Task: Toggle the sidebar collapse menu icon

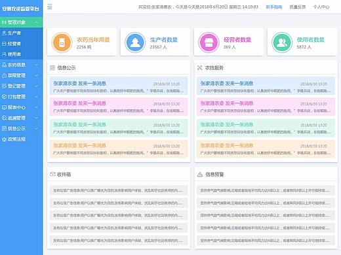Action: coord(50,7)
